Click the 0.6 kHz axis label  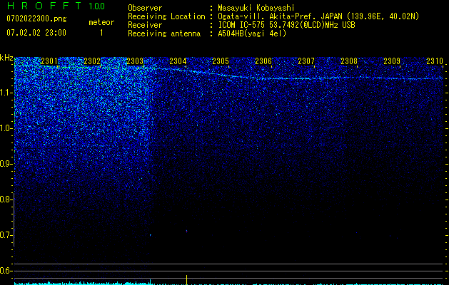tap(6, 271)
